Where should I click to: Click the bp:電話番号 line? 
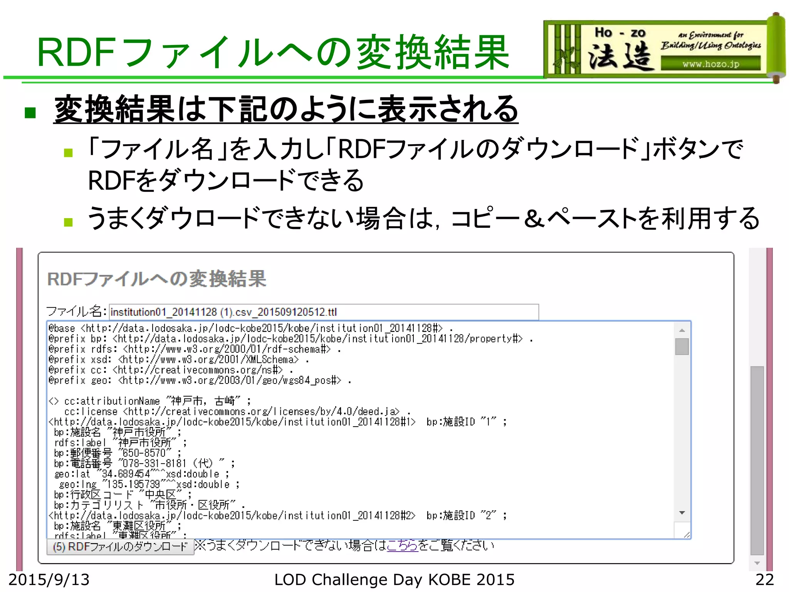pyautogui.click(x=144, y=464)
